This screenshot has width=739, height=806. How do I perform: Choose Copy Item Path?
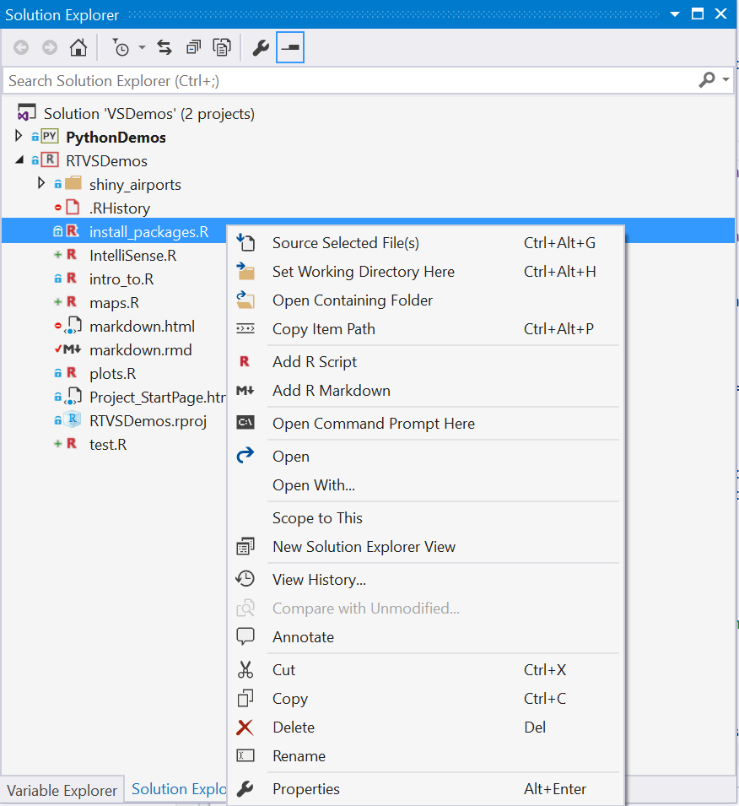tap(425, 329)
